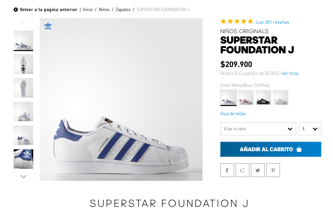This screenshot has width=333, height=214.
Task: Open the quantity dropdown
Action: (x=310, y=129)
